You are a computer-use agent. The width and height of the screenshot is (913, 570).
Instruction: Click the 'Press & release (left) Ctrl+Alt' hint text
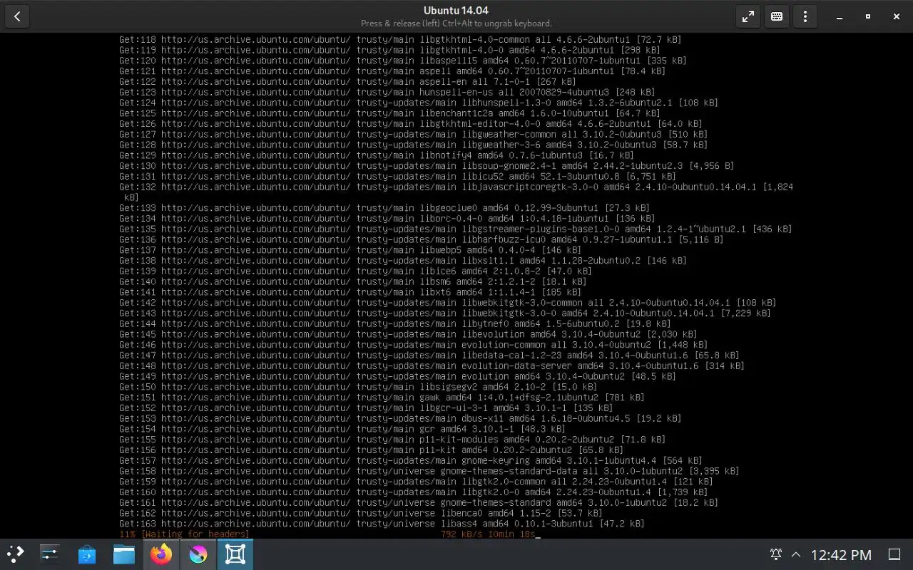(x=456, y=24)
